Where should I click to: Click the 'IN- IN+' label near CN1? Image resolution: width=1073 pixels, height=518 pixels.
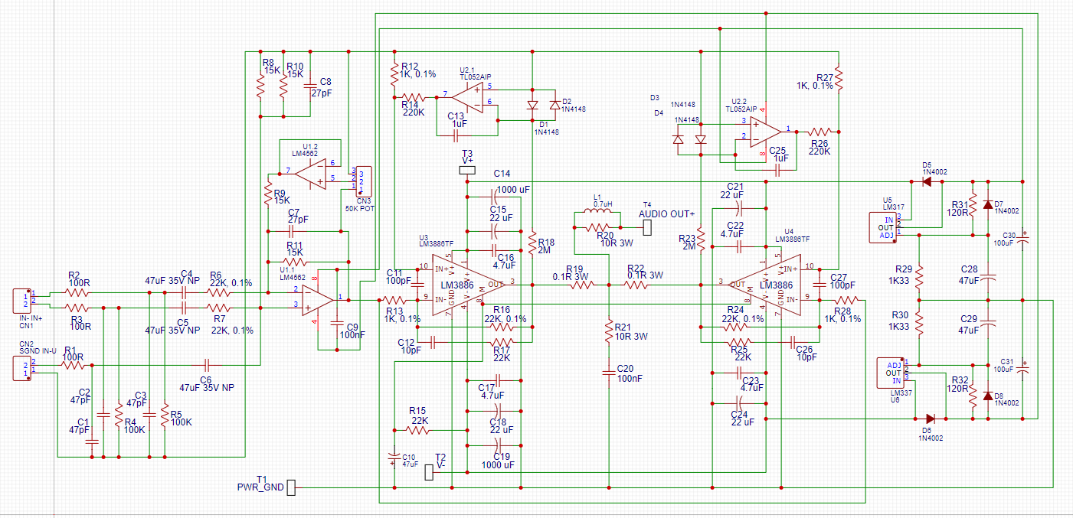pos(30,318)
